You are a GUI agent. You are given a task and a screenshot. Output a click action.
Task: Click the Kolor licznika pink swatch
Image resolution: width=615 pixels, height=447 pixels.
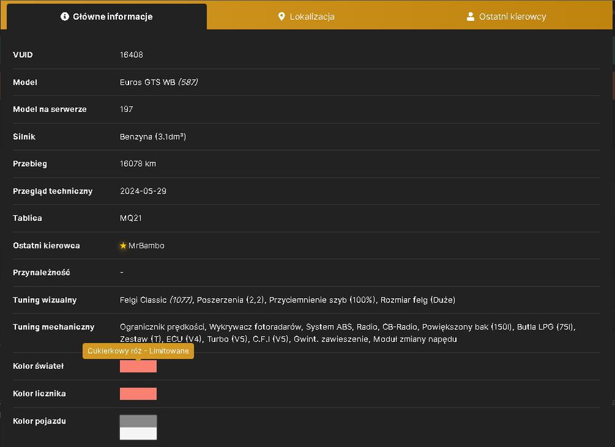tap(138, 394)
